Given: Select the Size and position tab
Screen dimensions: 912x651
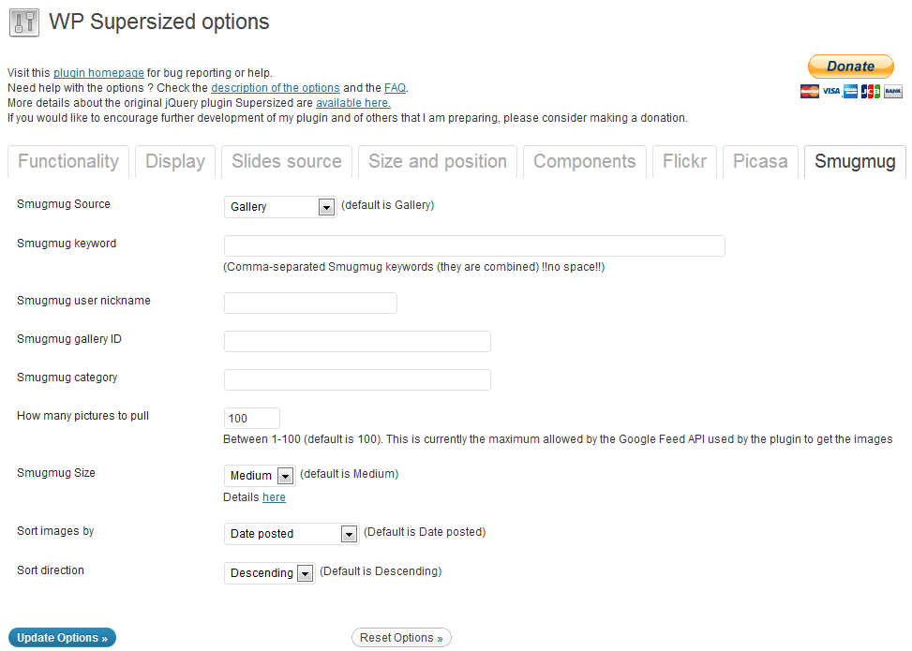Looking at the screenshot, I should point(438,162).
